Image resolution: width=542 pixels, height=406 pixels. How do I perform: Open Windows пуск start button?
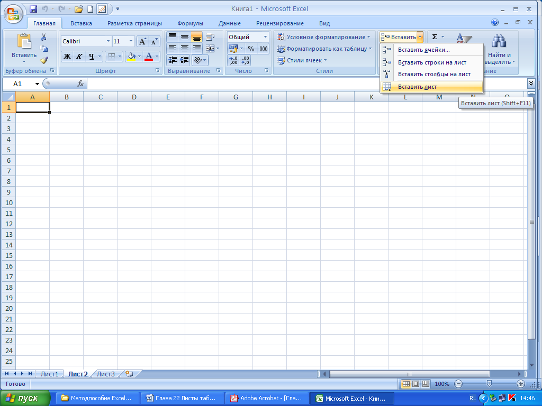[x=24, y=398]
